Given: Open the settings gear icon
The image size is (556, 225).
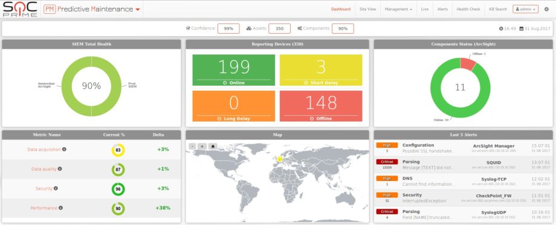Looking at the screenshot, I should coord(546,9).
